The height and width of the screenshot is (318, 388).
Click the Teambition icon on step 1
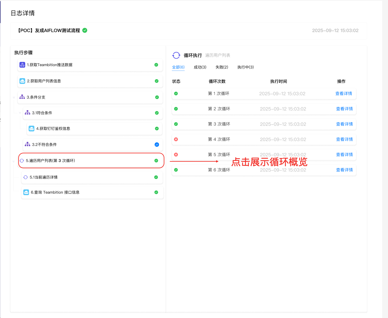[x=22, y=65]
